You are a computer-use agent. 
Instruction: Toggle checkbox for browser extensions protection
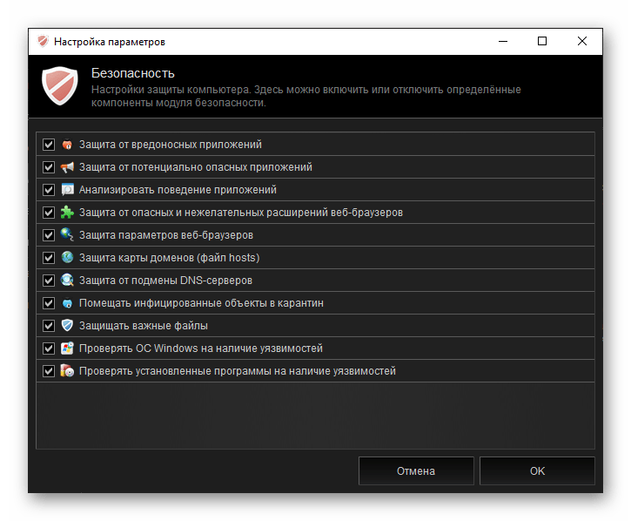(49, 213)
